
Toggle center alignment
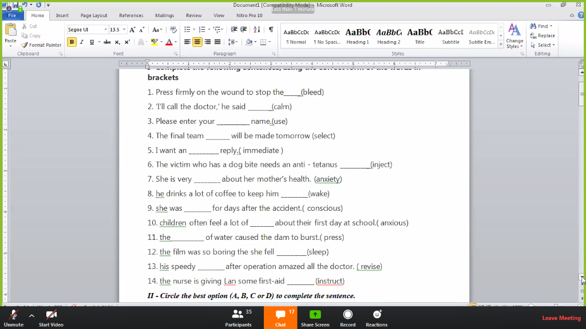(x=197, y=42)
